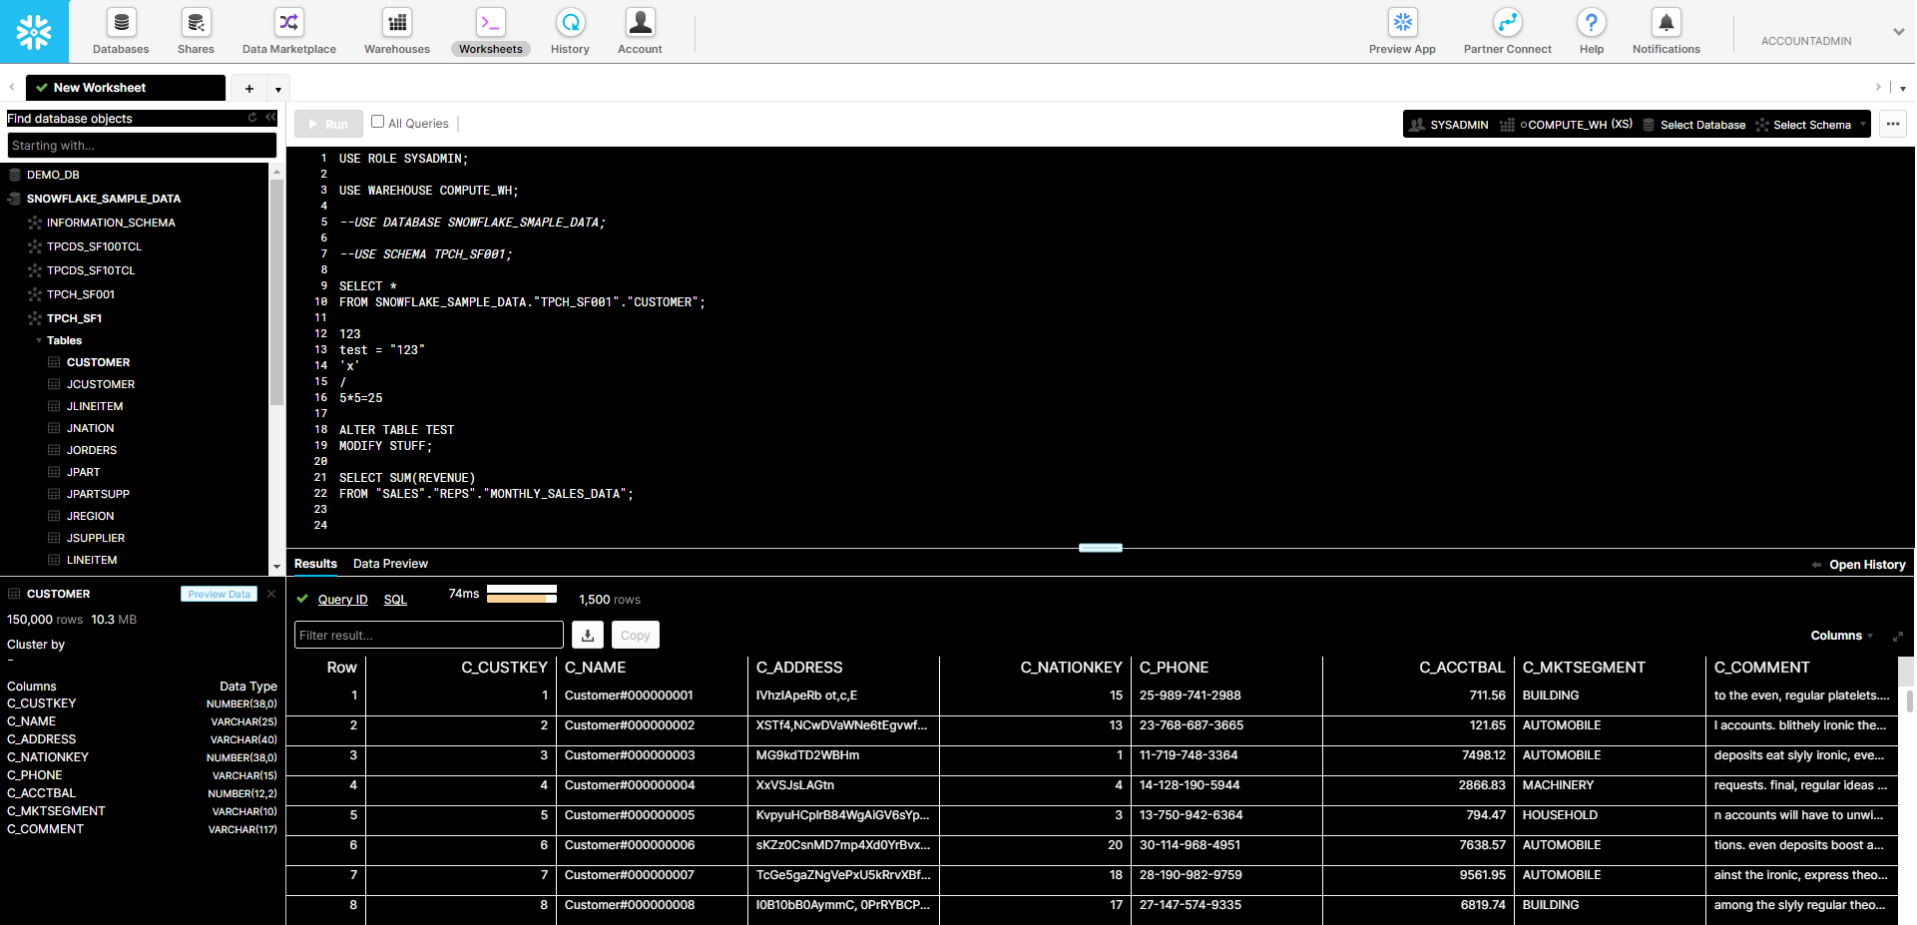Click the C_MKTSEGMENT column header

pyautogui.click(x=1584, y=668)
